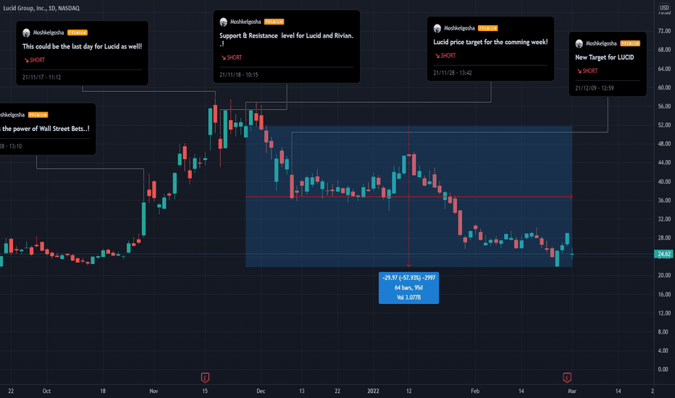Click avatar on "Support & Resistance level" idea card
This screenshot has width=675, height=398.
[x=223, y=22]
